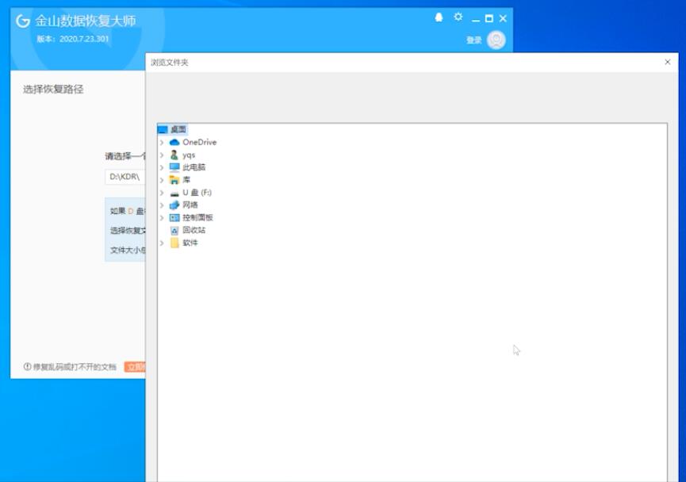The image size is (686, 482).
Task: Expand the 软件 folder node
Action: click(x=162, y=243)
